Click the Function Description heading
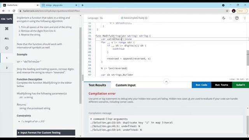This screenshot has width=249, height=140. coord(30,79)
